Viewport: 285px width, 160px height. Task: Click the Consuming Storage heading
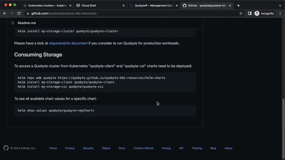[38, 55]
